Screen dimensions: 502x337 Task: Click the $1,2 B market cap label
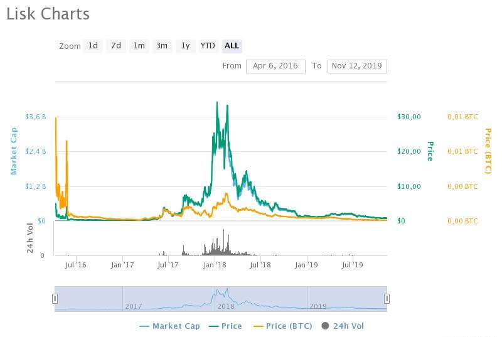(x=36, y=186)
